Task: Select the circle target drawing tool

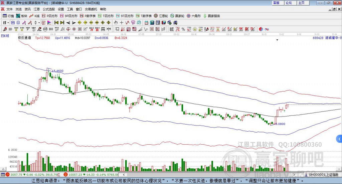Action: pos(68,29)
